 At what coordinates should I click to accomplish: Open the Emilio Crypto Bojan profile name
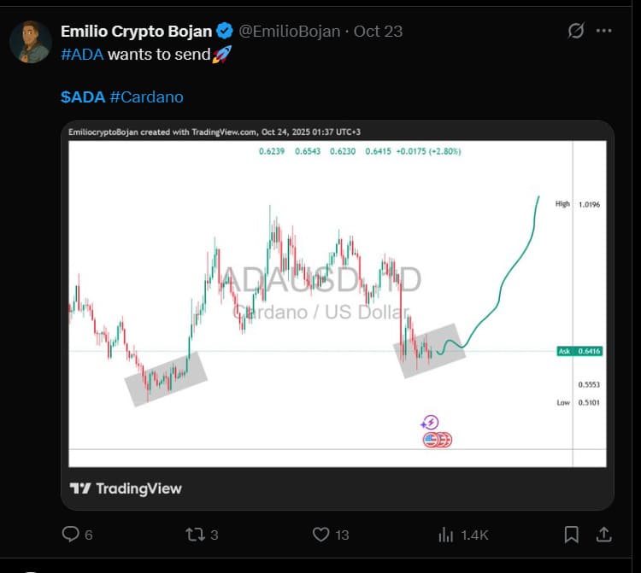(137, 32)
